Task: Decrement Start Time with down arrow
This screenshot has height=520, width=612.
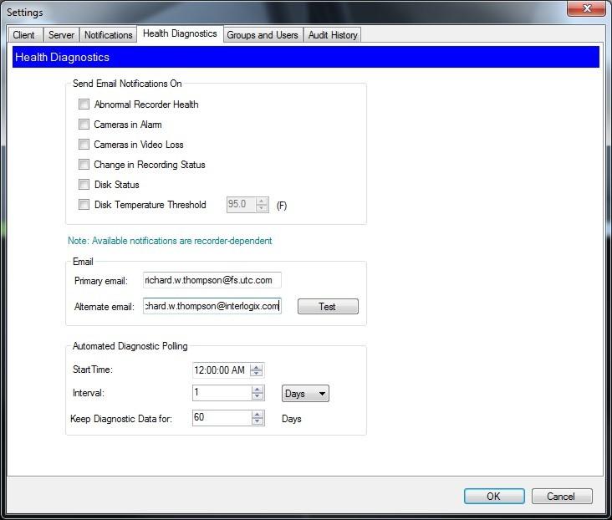Action: 257,374
